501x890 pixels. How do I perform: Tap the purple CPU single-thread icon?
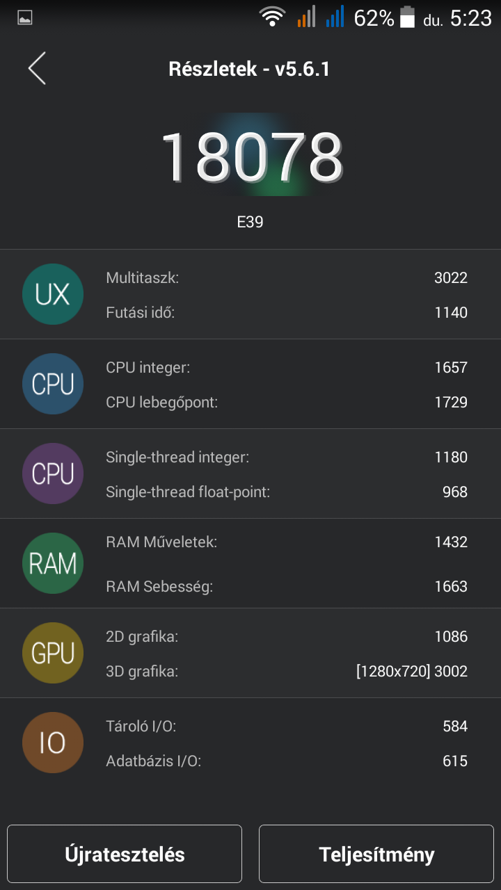click(53, 474)
